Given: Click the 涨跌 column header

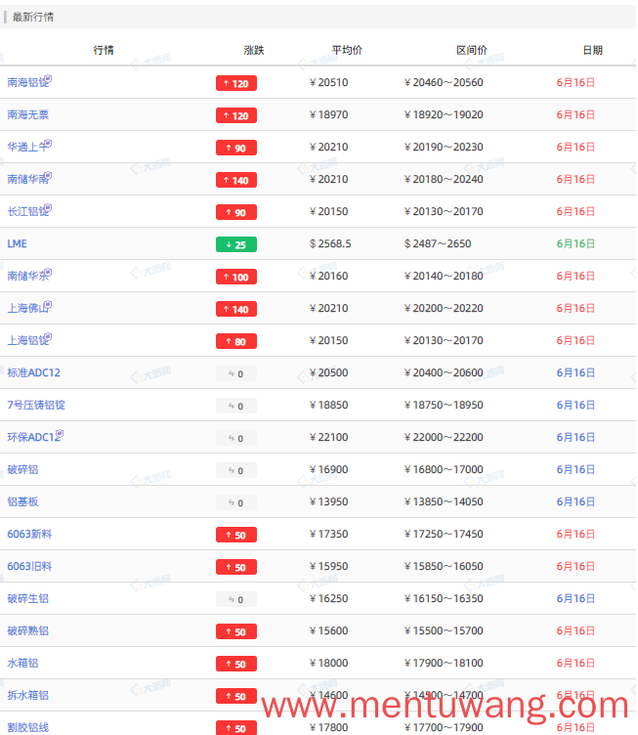Looking at the screenshot, I should 254,50.
